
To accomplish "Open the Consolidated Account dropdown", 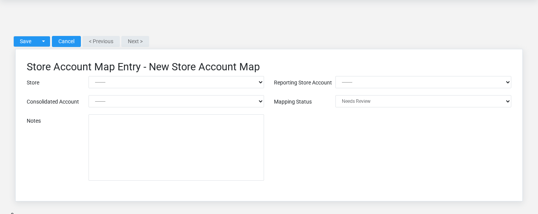I will [x=176, y=101].
